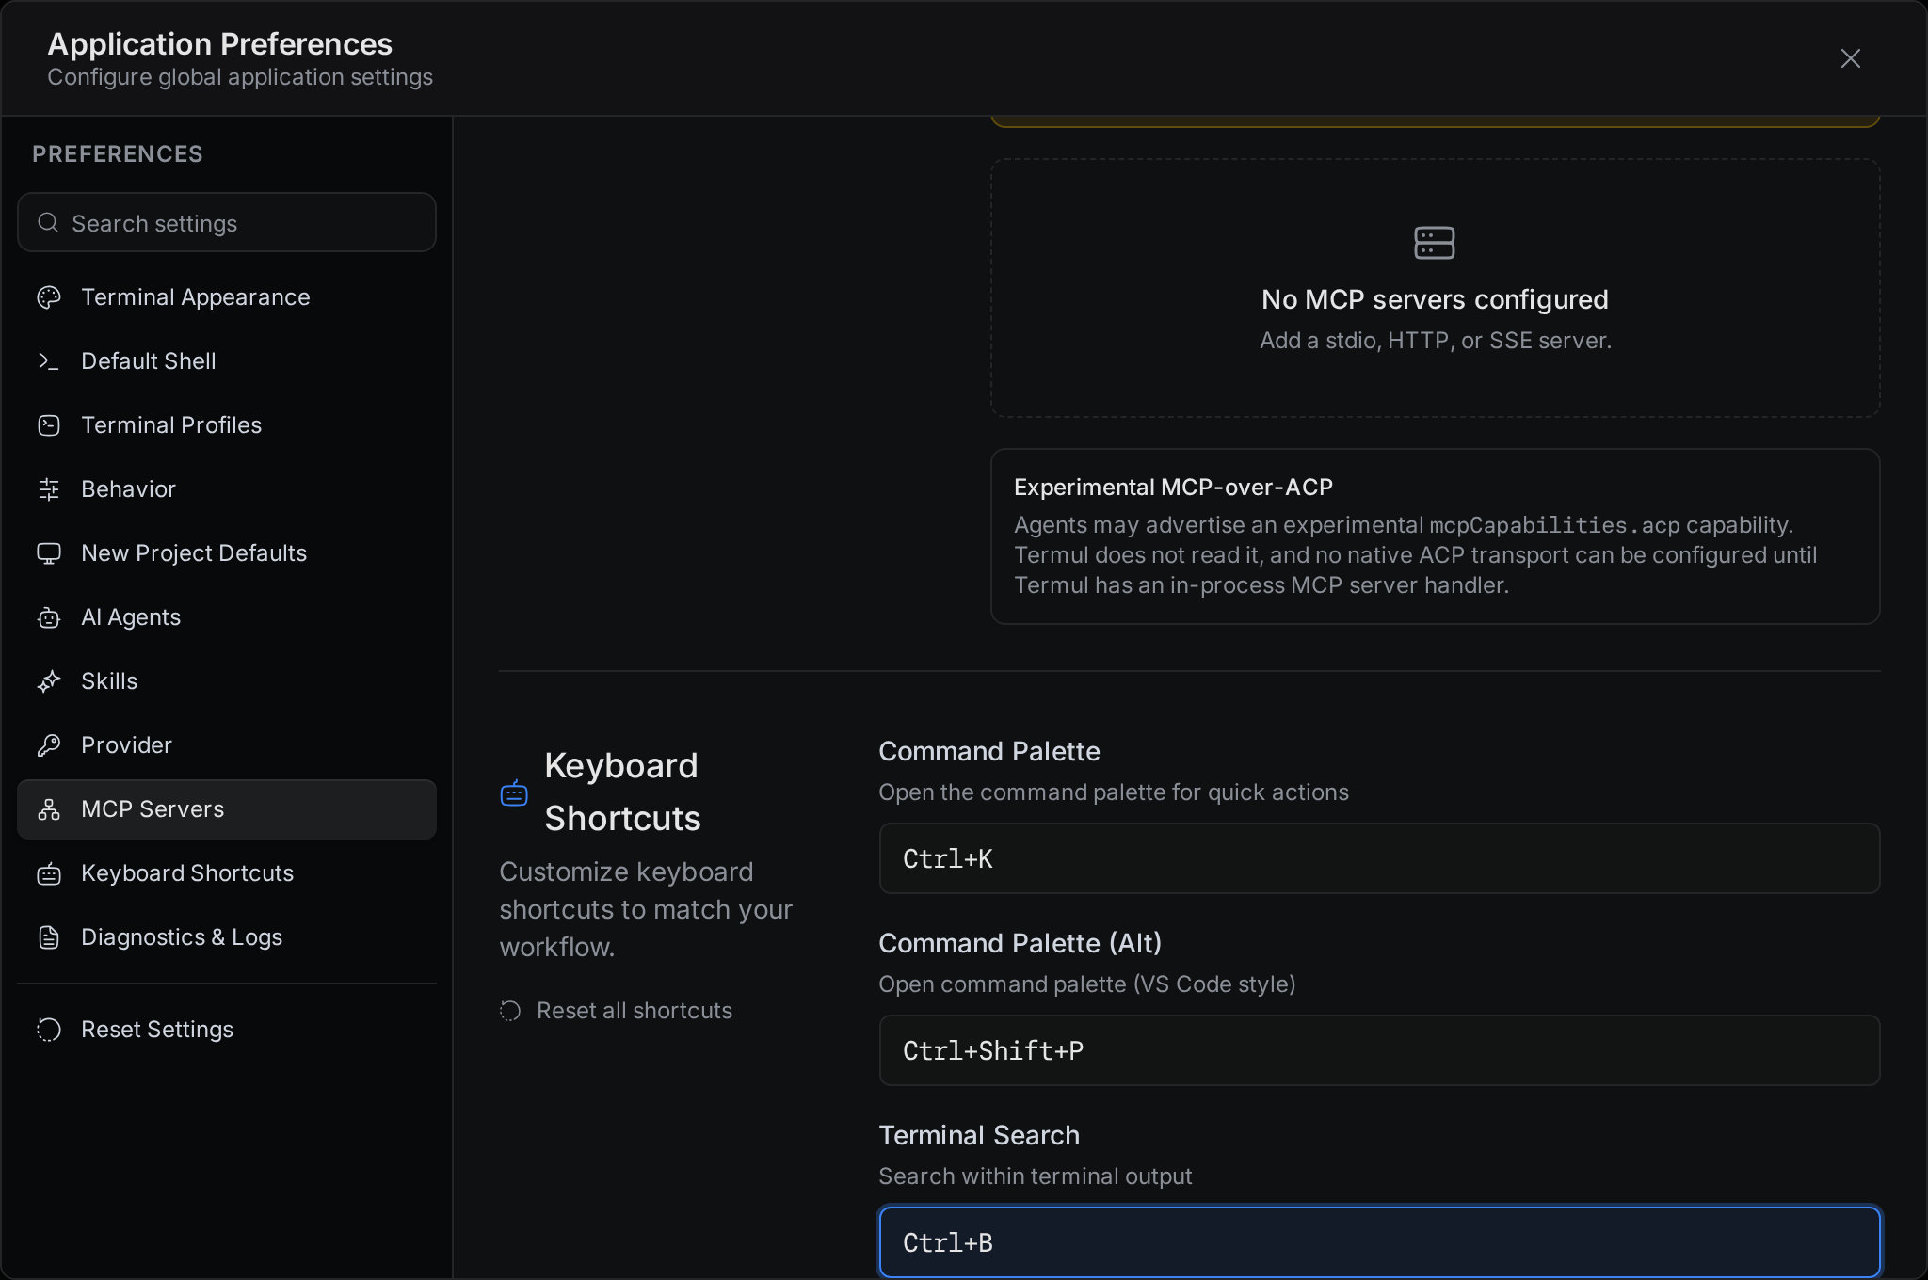Open New Project Defaults section
Viewport: 1928px width, 1280px height.
[227, 553]
